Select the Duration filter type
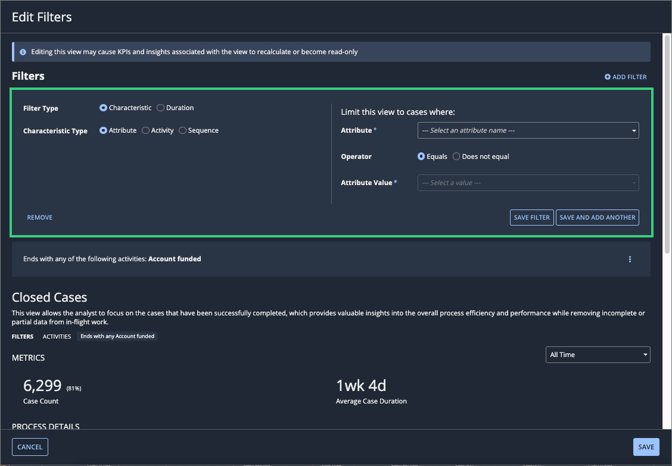The width and height of the screenshot is (672, 466). pos(160,108)
